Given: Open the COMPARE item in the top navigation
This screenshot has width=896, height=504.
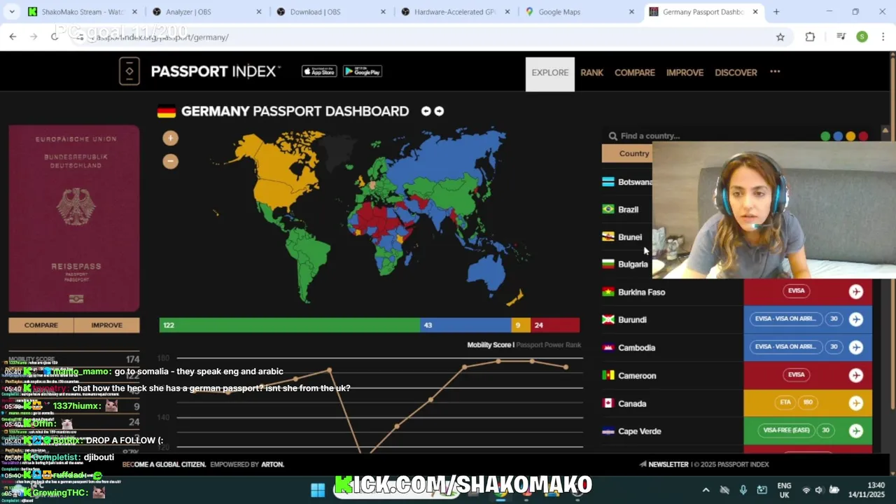Looking at the screenshot, I should point(635,73).
